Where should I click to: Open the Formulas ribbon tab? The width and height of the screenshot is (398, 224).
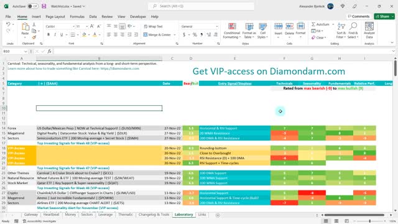pyautogui.click(x=77, y=17)
